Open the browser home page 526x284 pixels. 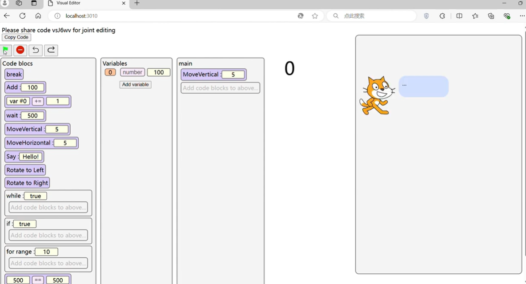38,16
